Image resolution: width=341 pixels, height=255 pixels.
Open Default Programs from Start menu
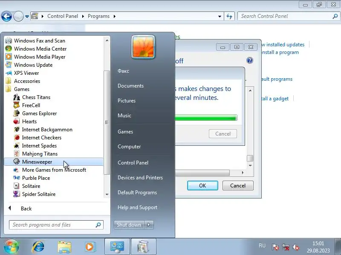point(137,193)
